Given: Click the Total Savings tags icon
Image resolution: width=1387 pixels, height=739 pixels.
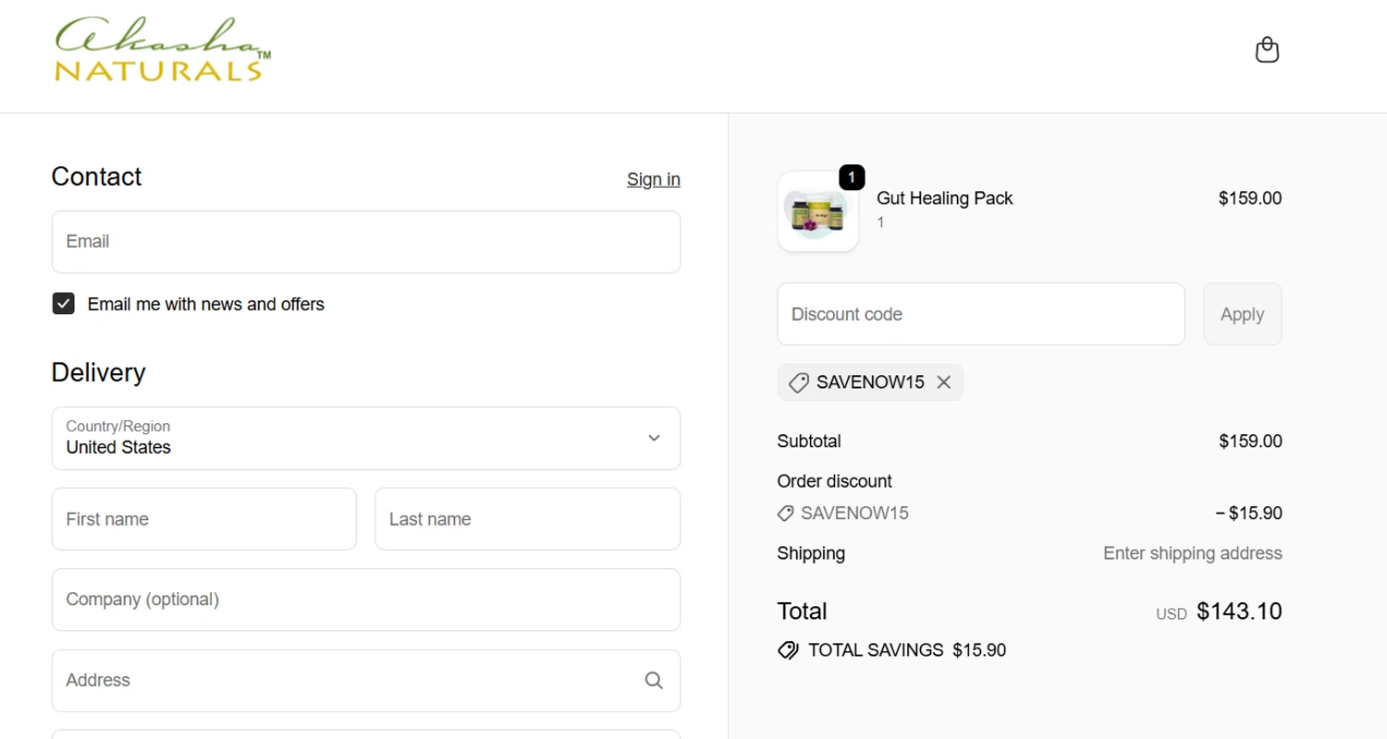Looking at the screenshot, I should point(788,650).
